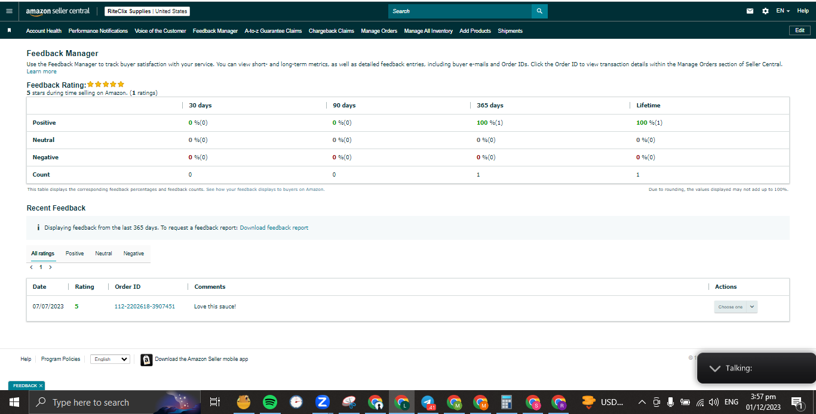Open Performance Notifications
This screenshot has width=816, height=414.
(98, 30)
